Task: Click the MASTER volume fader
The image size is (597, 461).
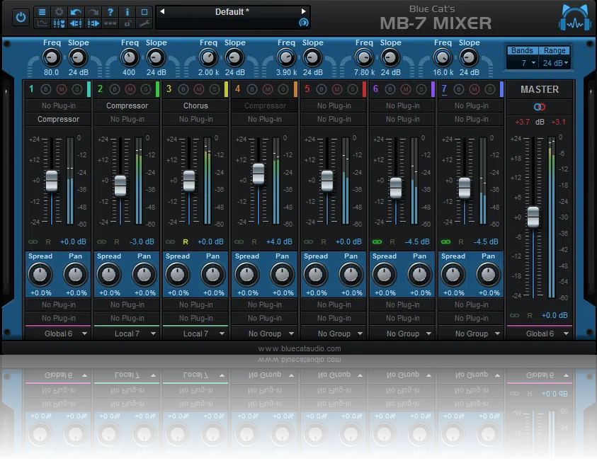Action: coord(533,218)
